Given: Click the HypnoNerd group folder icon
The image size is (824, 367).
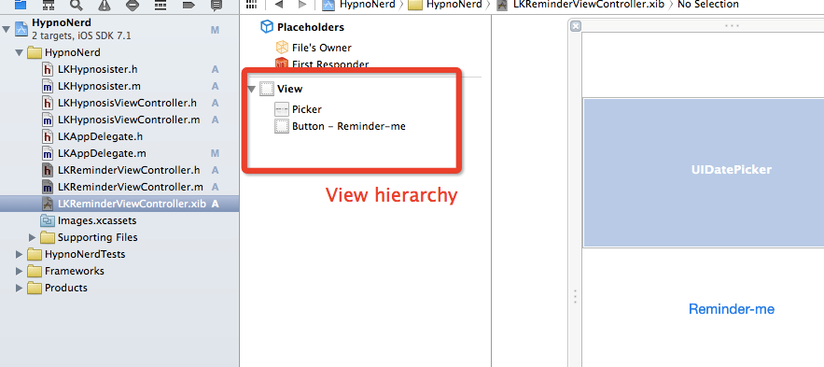Looking at the screenshot, I should [x=35, y=52].
